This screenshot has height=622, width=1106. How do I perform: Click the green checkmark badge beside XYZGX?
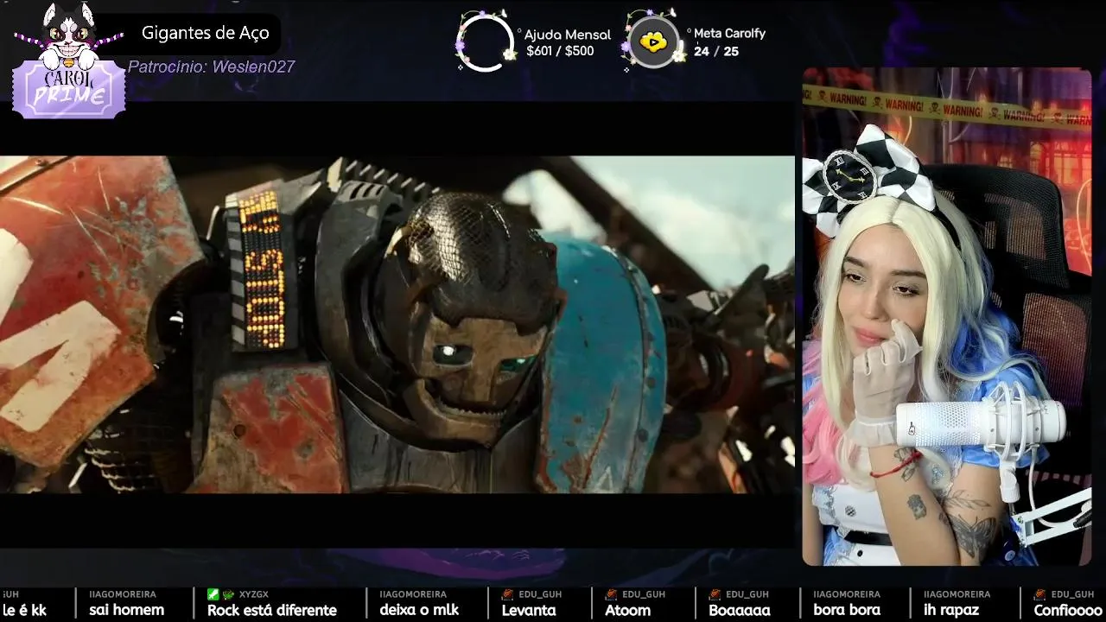213,594
